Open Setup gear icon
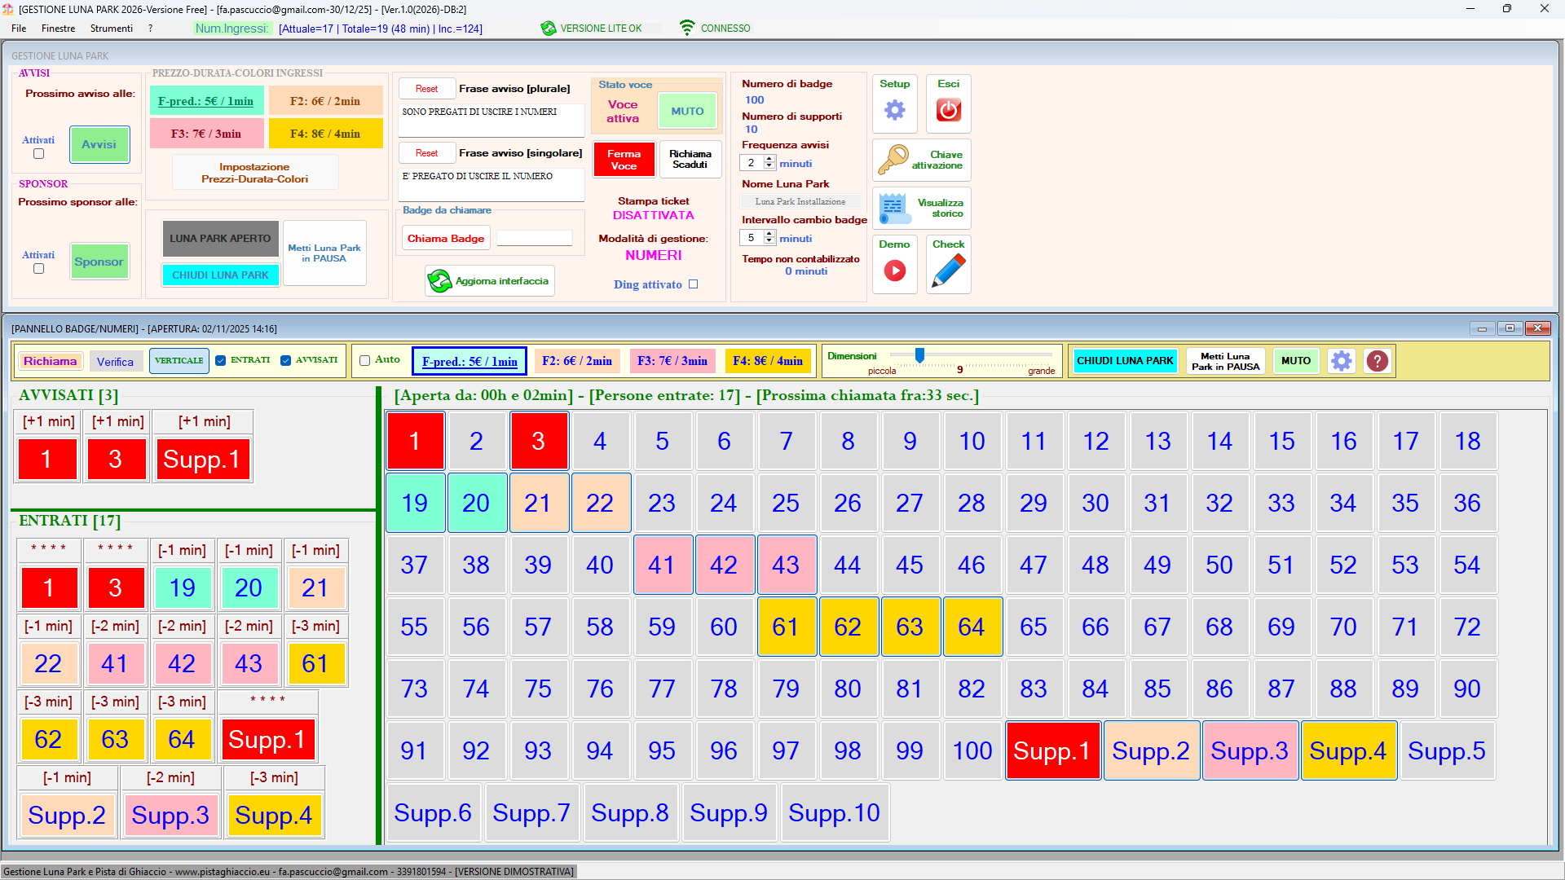The height and width of the screenshot is (880, 1565). coord(894,110)
